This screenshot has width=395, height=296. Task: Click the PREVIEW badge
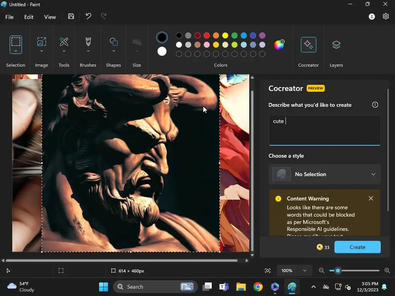pyautogui.click(x=316, y=88)
